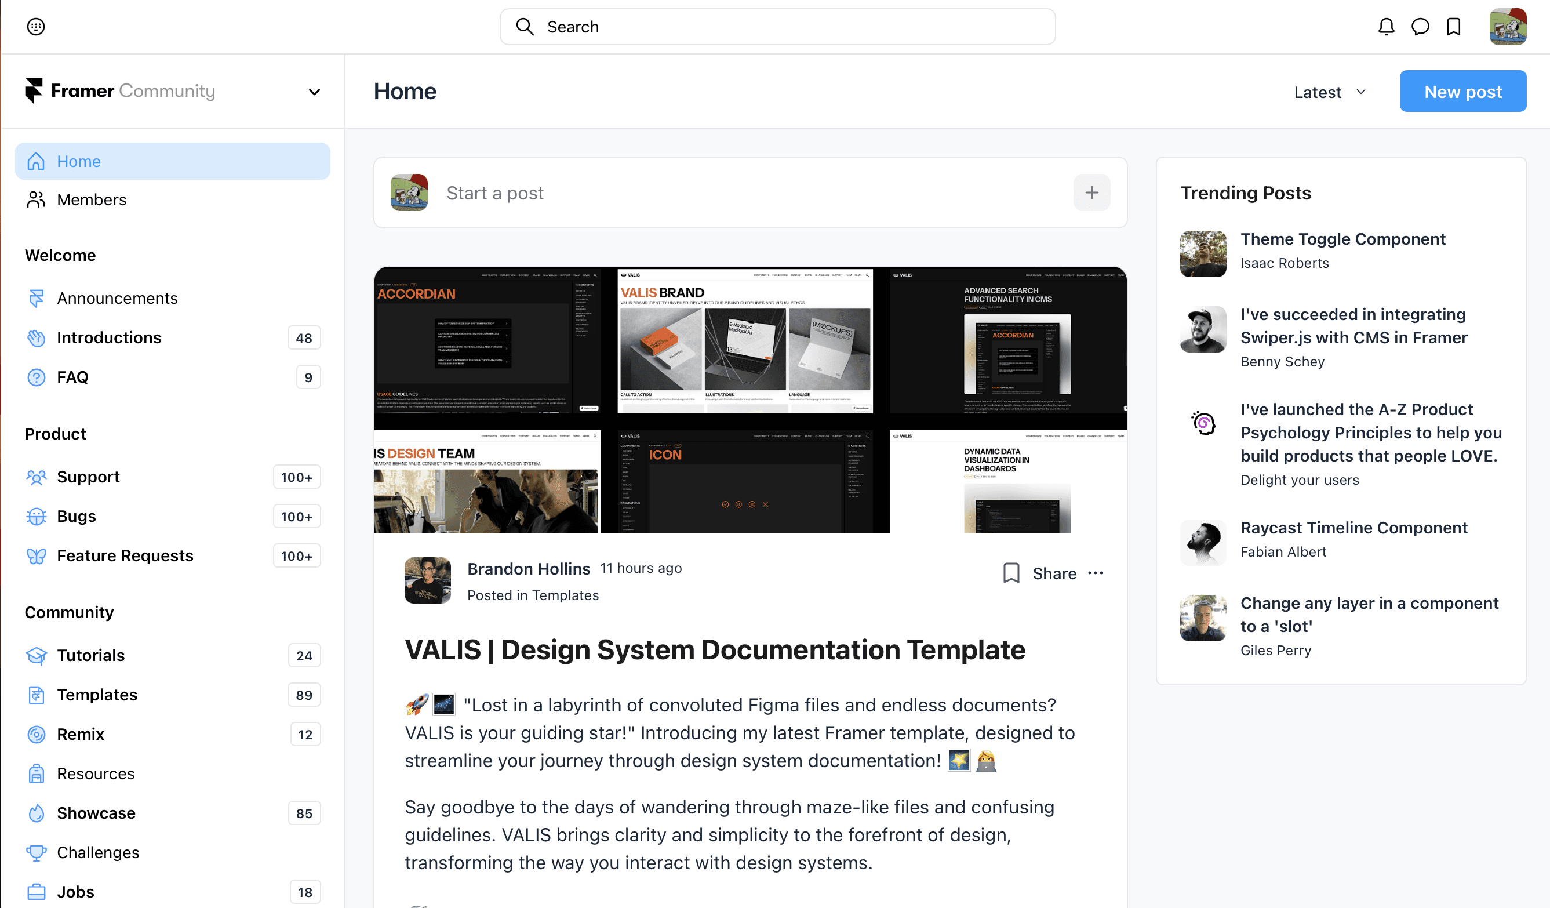1550x908 pixels.
Task: Click the Feature Requests butterfly icon
Action: [x=37, y=555]
